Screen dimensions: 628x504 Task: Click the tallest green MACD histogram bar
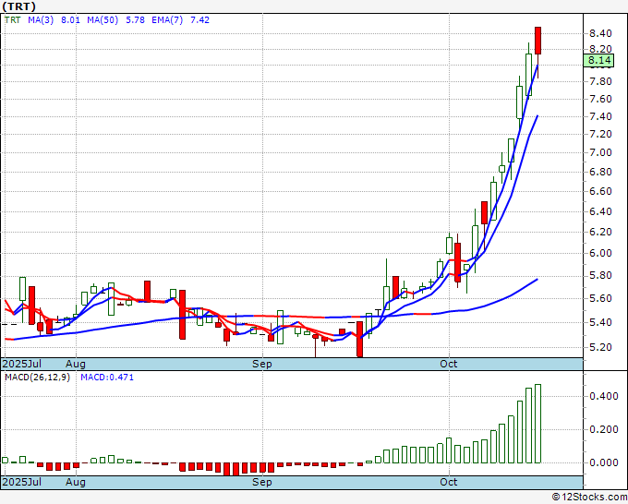click(x=537, y=424)
